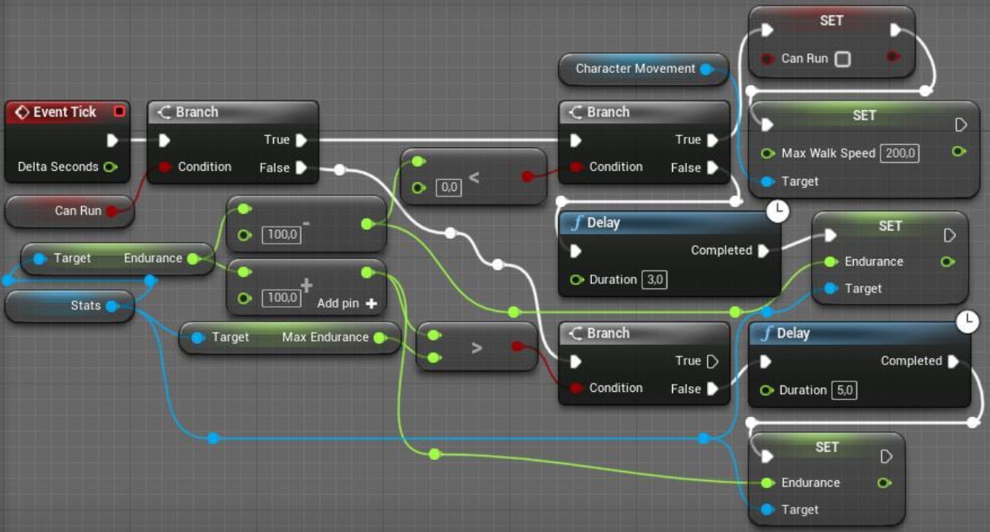
Task: Click the Delta Seconds output pin
Action: click(x=110, y=167)
